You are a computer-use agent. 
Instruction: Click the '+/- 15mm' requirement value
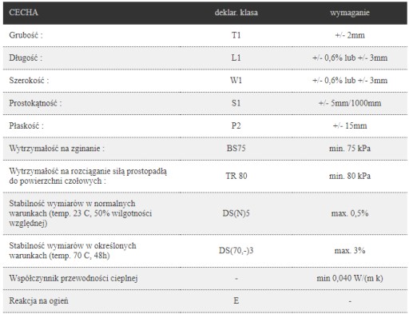click(x=350, y=125)
